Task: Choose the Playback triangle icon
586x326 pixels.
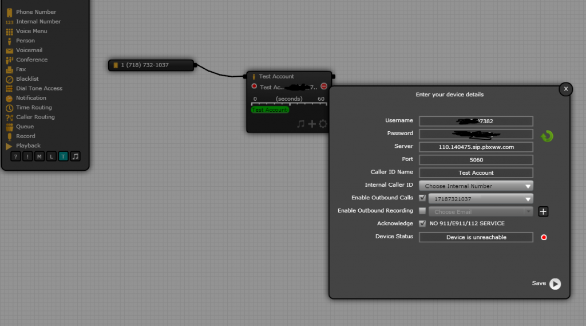Action: coord(9,146)
